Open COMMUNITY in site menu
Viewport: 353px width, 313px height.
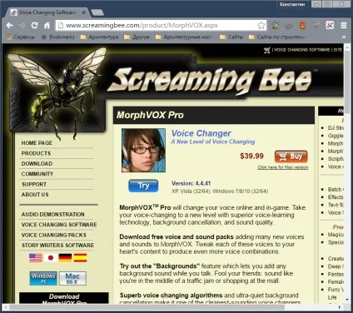tap(37, 174)
